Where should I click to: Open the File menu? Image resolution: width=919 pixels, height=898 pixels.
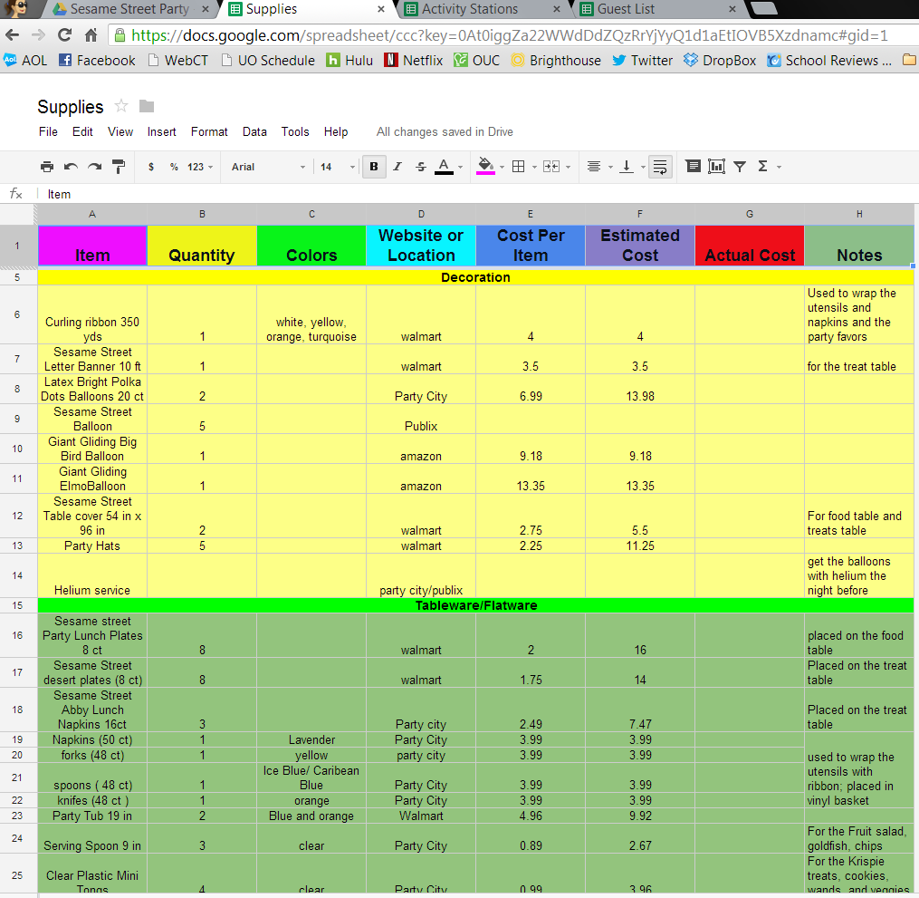48,131
